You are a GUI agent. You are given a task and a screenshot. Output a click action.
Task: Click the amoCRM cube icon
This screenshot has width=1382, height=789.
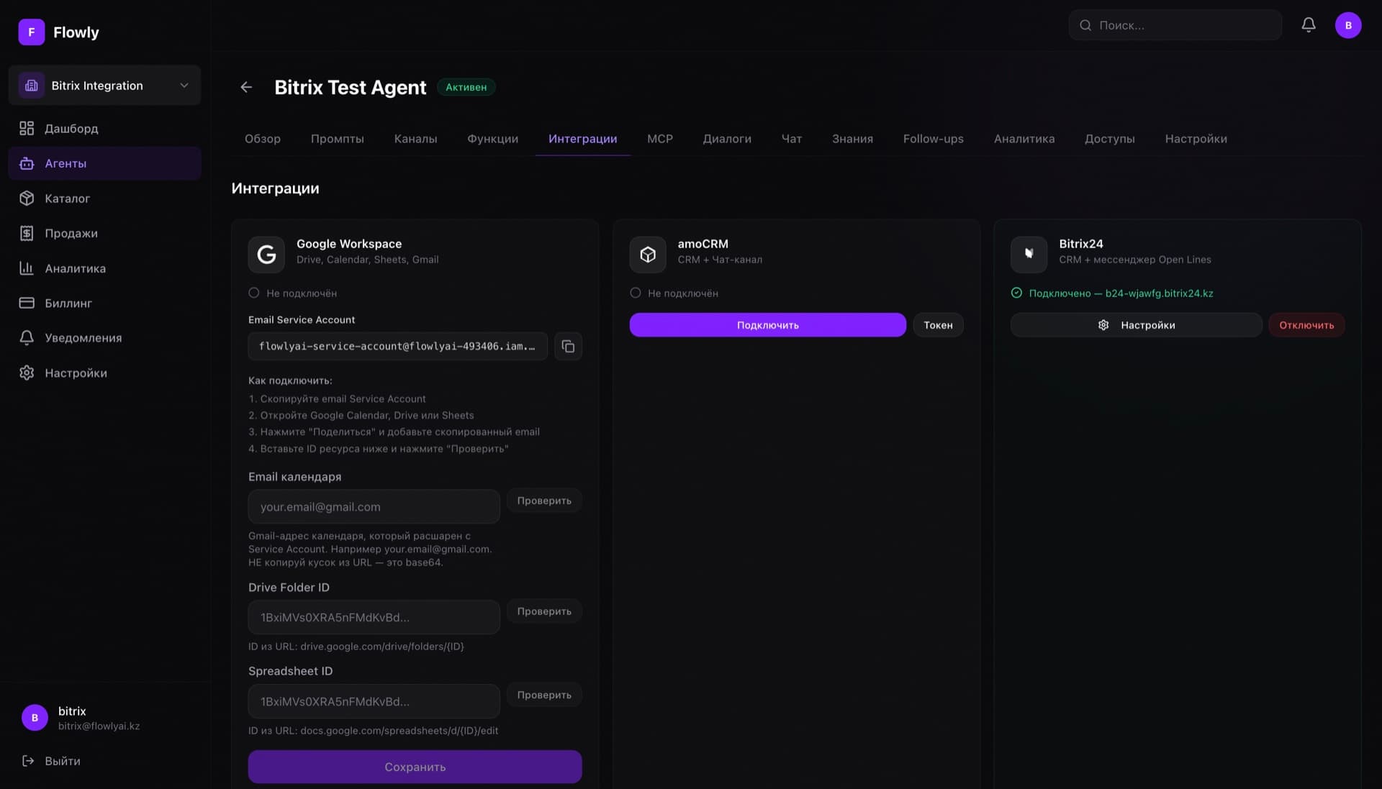point(648,255)
